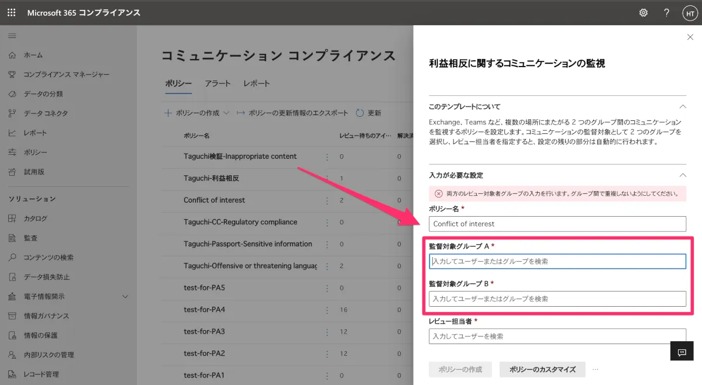Open コンプライアンス マネージャー in sidebar

pos(66,74)
